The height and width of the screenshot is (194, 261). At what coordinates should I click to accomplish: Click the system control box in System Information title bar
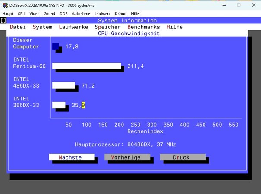pyautogui.click(x=3, y=20)
